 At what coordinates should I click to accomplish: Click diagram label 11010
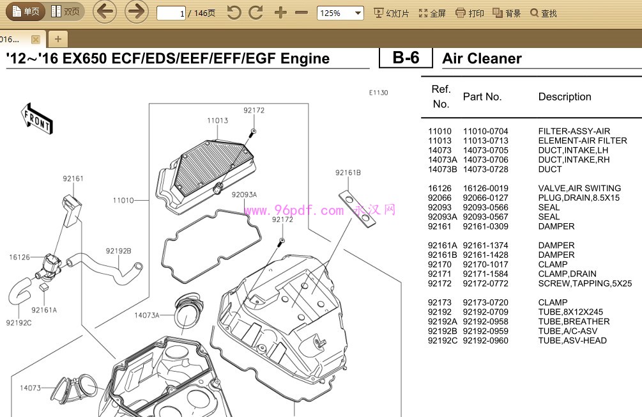click(x=123, y=200)
